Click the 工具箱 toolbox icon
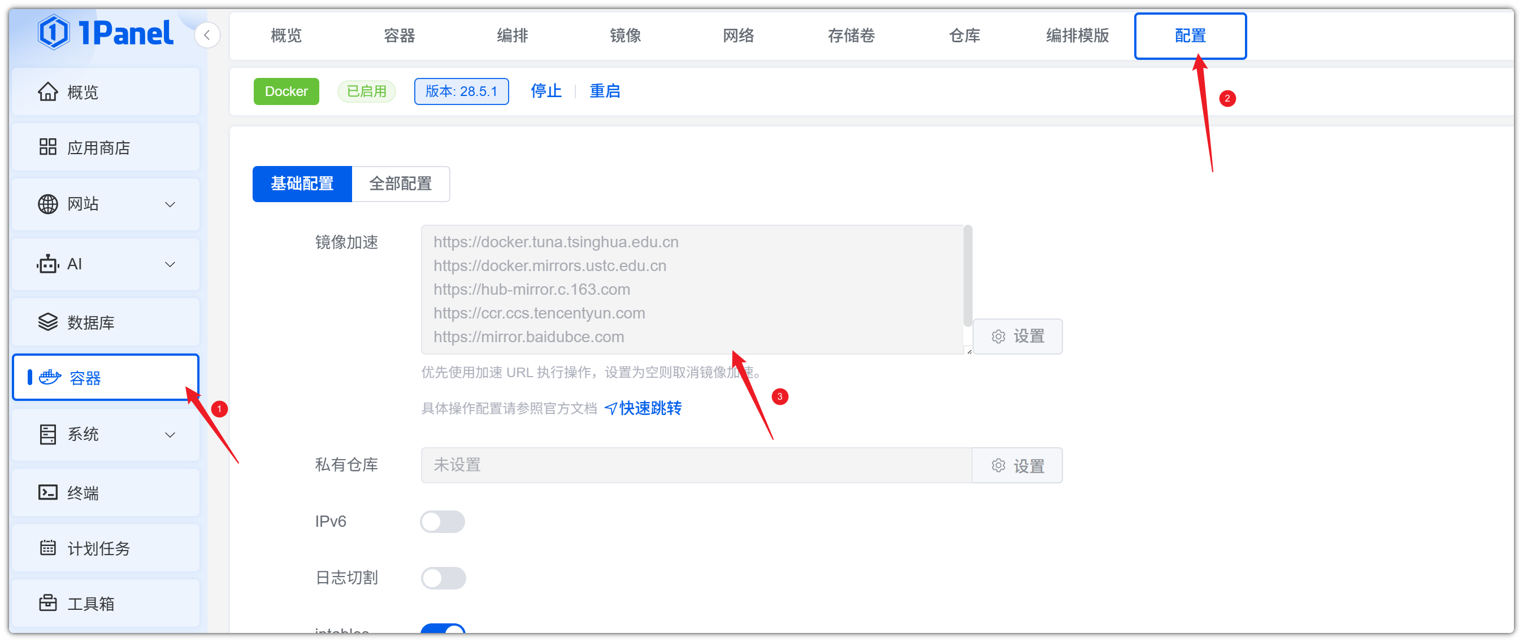The width and height of the screenshot is (1523, 642). (48, 603)
